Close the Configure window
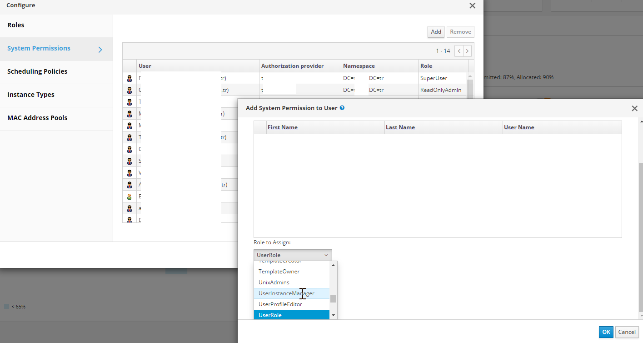Image resolution: width=643 pixels, height=343 pixels. coord(472,5)
